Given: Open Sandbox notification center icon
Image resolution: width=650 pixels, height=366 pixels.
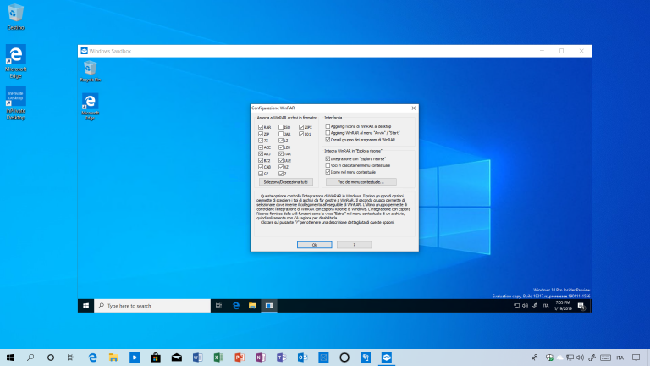Looking at the screenshot, I should point(581,306).
